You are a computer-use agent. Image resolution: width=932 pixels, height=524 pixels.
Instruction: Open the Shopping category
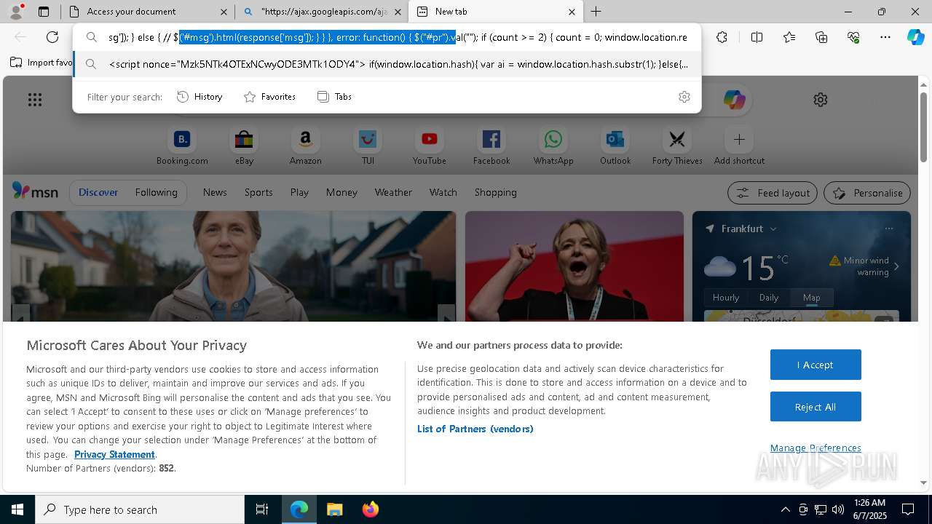[496, 192]
